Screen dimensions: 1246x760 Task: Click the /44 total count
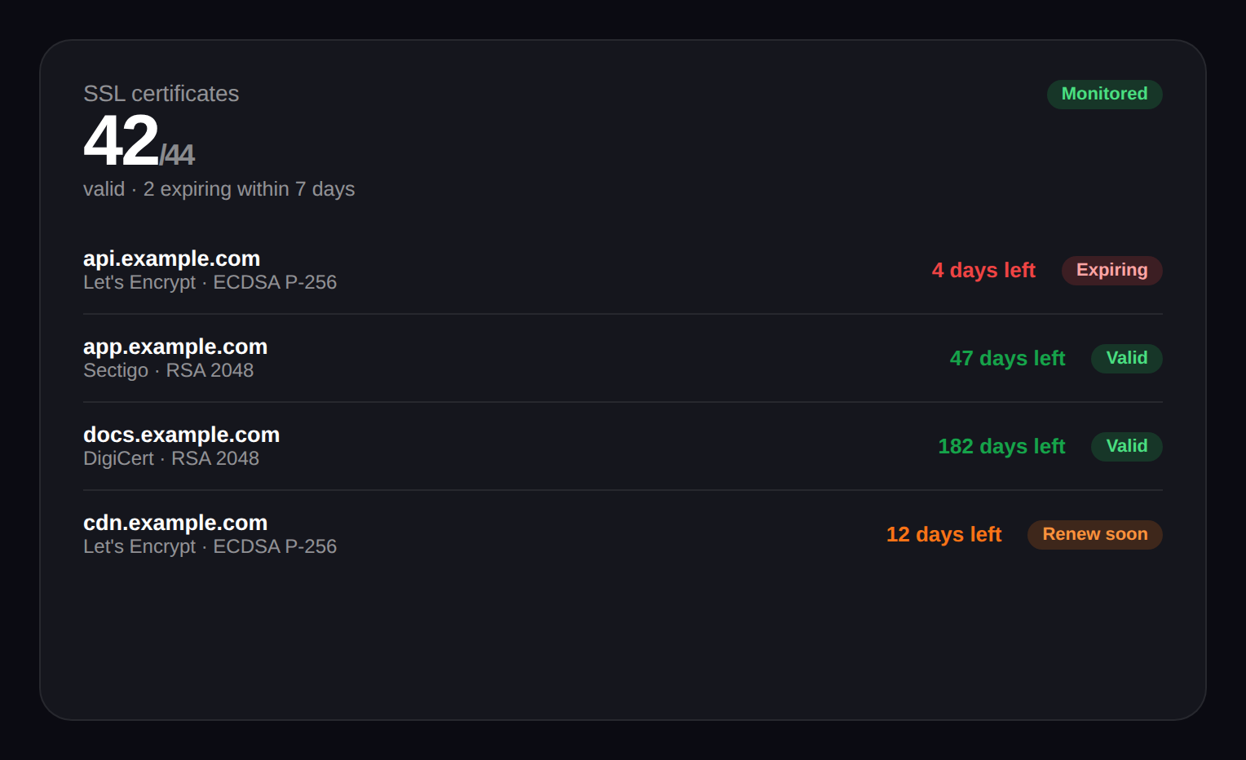click(177, 154)
